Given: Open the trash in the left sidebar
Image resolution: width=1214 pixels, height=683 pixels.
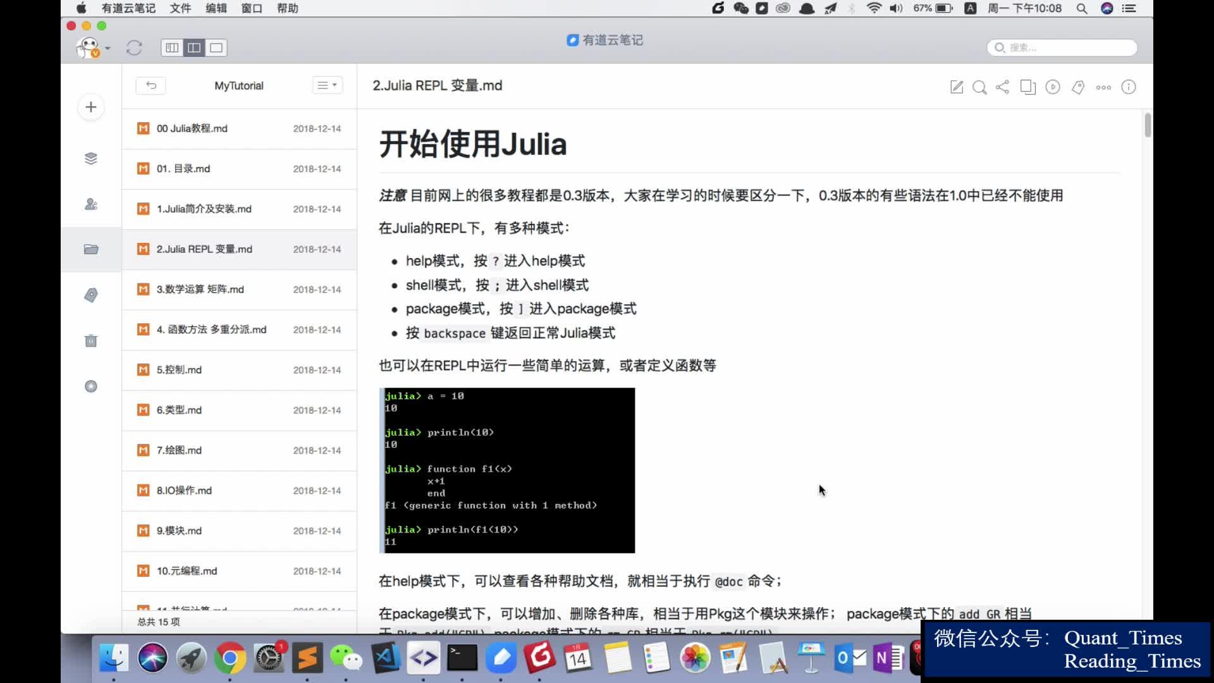Looking at the screenshot, I should [x=90, y=341].
